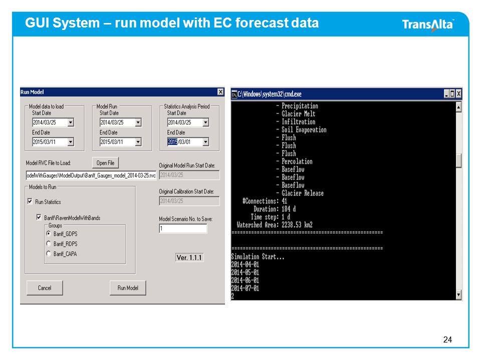Click the 'Ver. 1.1.1' version label
Viewport: 481px width, 360px height.
(189, 257)
